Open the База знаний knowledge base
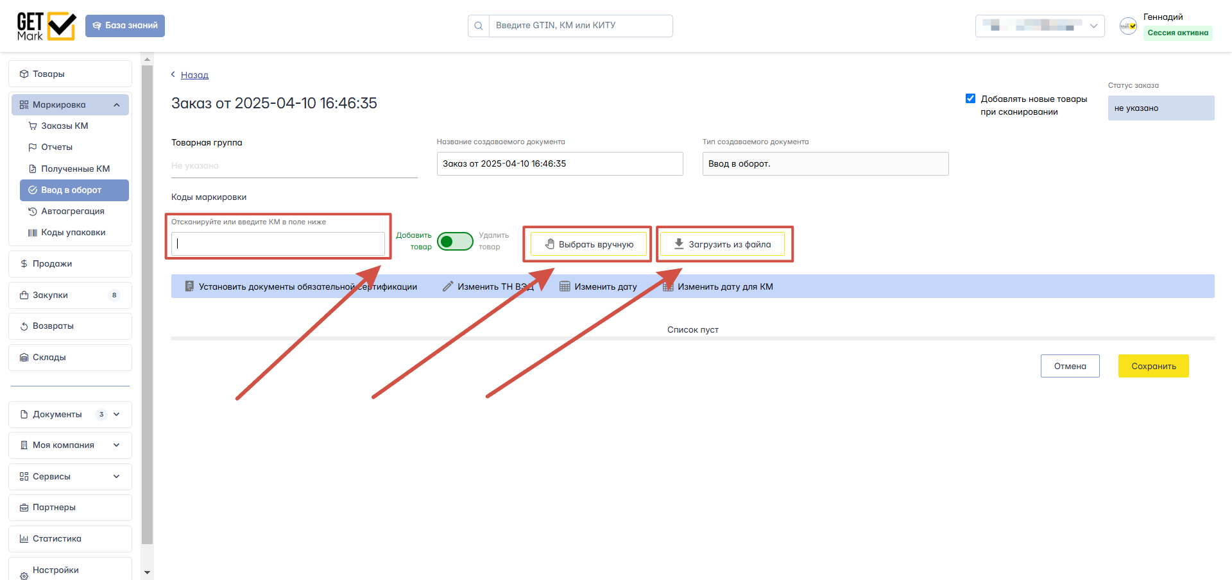The height and width of the screenshot is (580, 1232). tap(125, 26)
